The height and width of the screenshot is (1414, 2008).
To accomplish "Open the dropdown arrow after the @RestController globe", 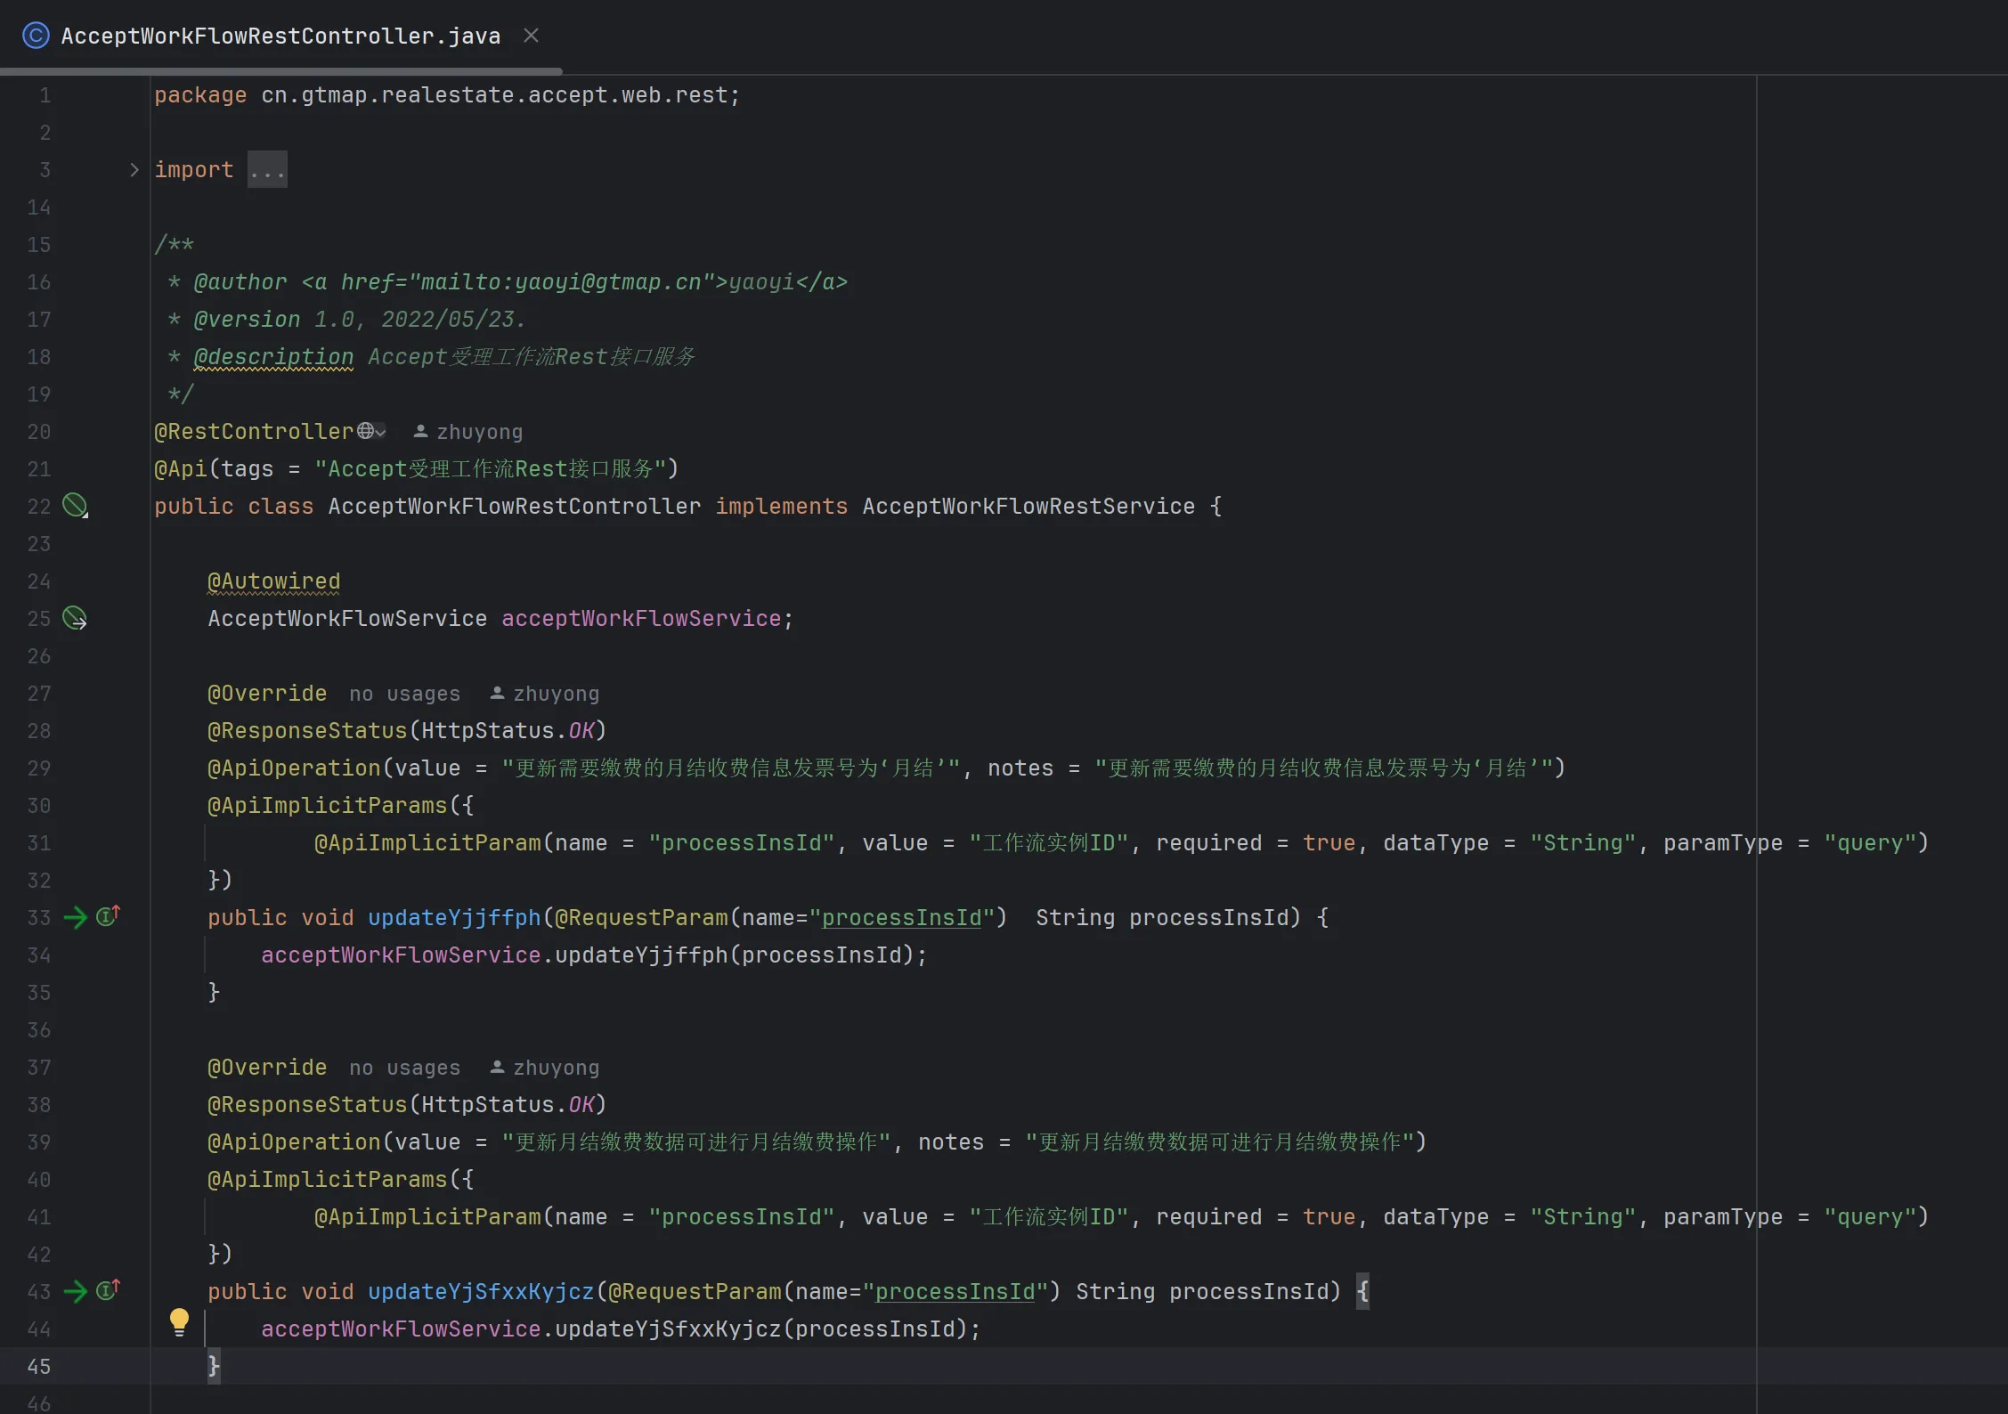I will click(381, 433).
